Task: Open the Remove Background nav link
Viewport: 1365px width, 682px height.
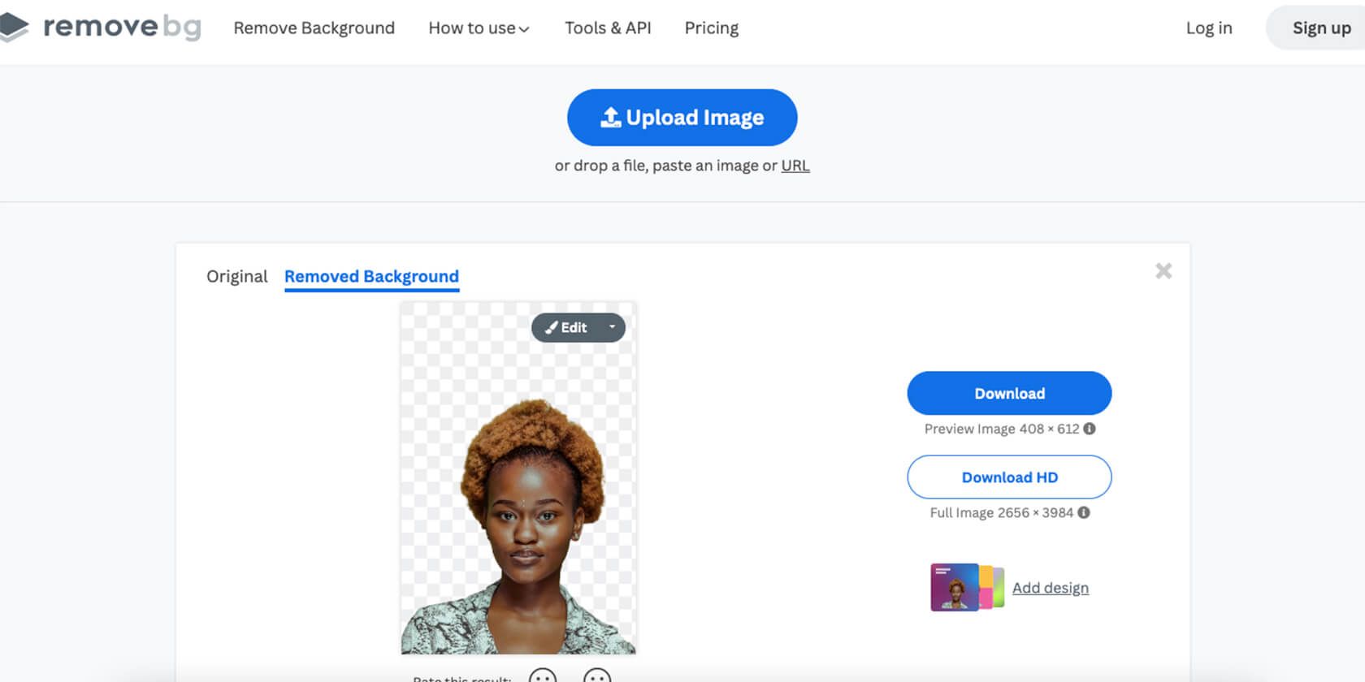Action: tap(314, 28)
